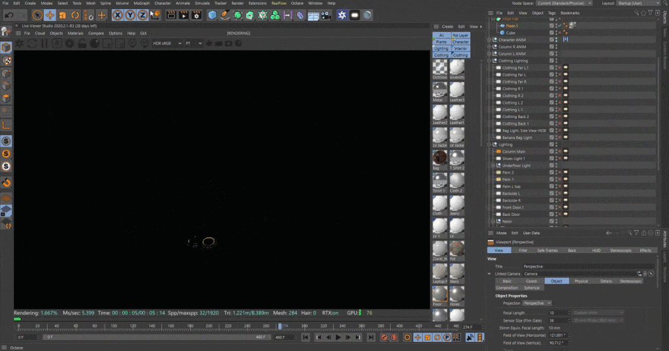The width and height of the screenshot is (669, 351).
Task: Open the MoGraph menu
Action: (x=141, y=3)
